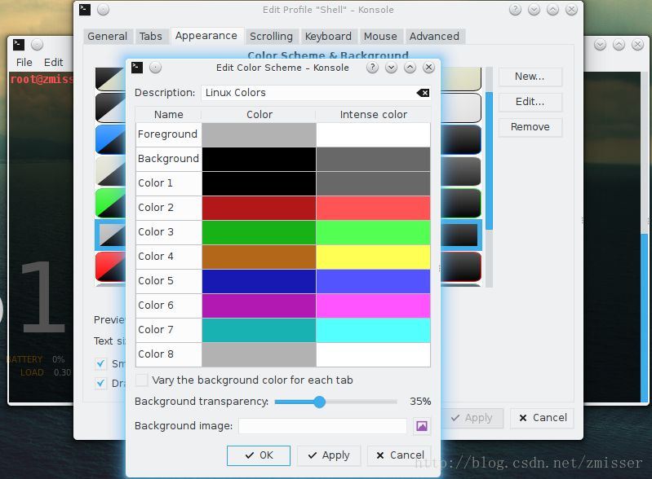Click pin button in Edit Profile titlebar
The image size is (652, 479).
103,10
